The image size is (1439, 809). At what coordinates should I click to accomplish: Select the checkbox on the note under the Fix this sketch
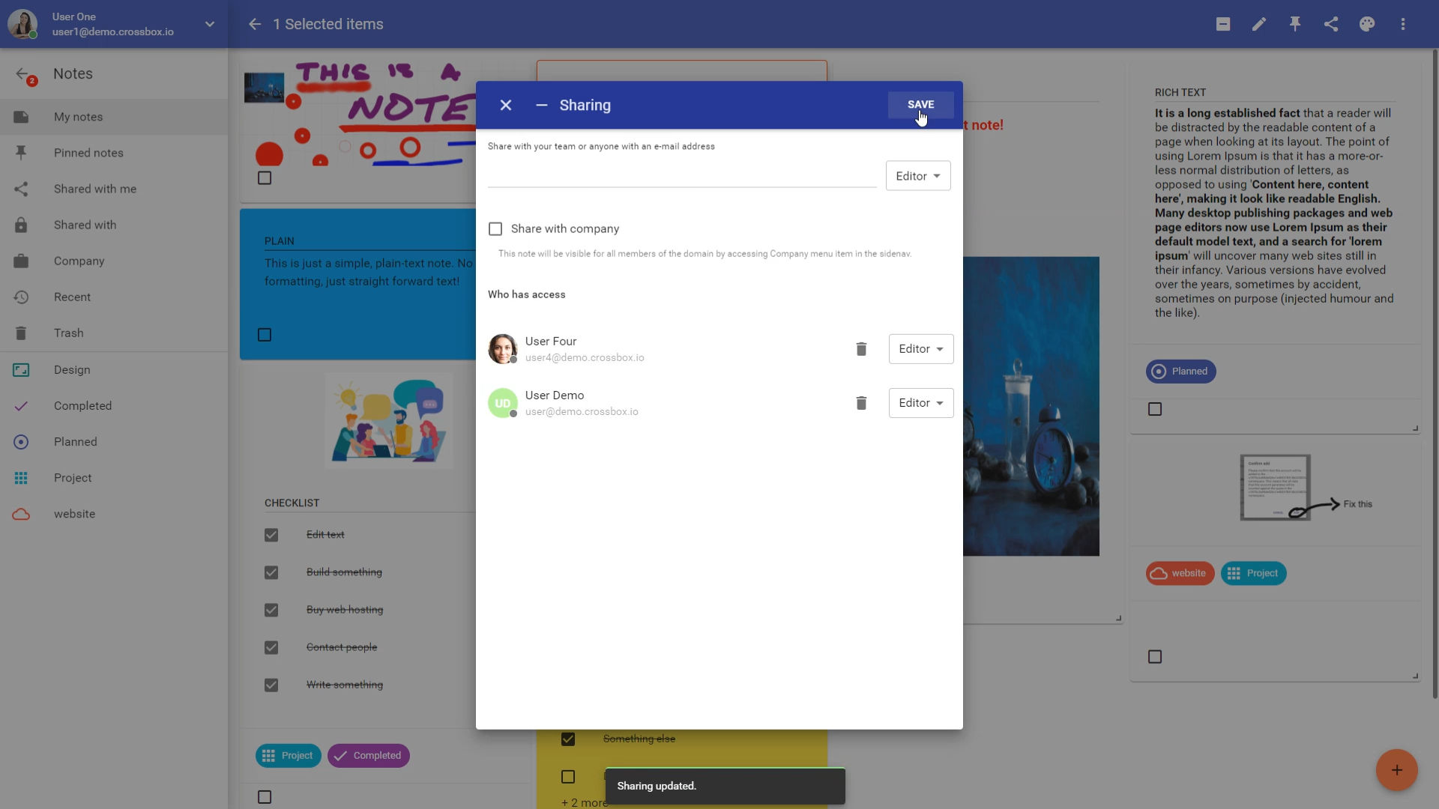(1155, 657)
